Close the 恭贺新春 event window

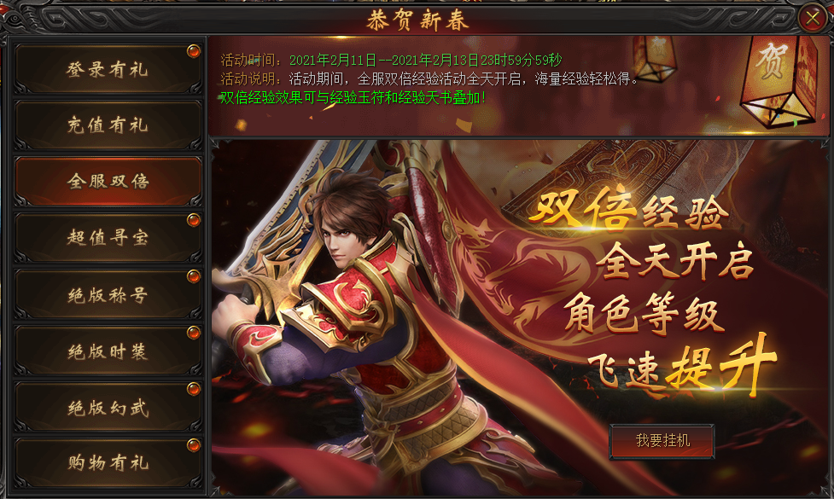pos(812,19)
